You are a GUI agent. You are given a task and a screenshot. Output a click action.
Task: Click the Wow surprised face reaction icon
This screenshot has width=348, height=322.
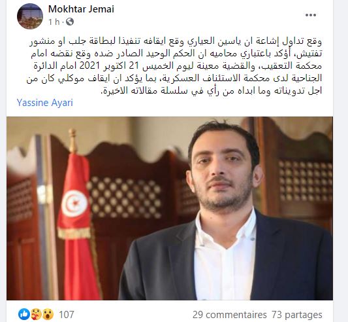(x=48, y=314)
